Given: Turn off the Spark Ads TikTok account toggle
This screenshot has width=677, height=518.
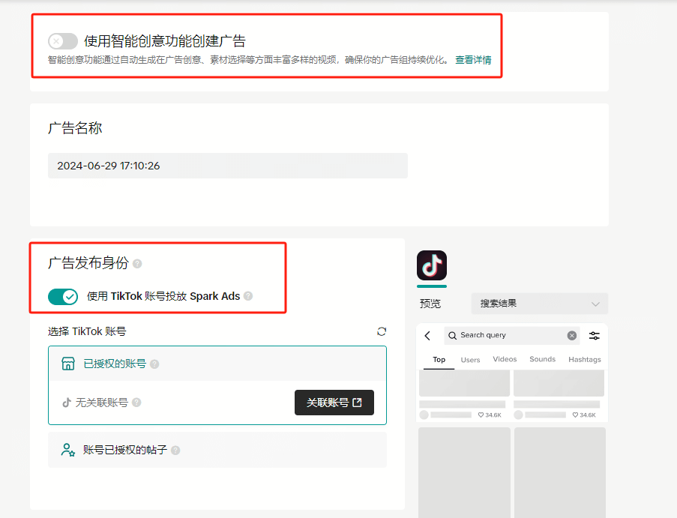Looking at the screenshot, I should point(63,297).
